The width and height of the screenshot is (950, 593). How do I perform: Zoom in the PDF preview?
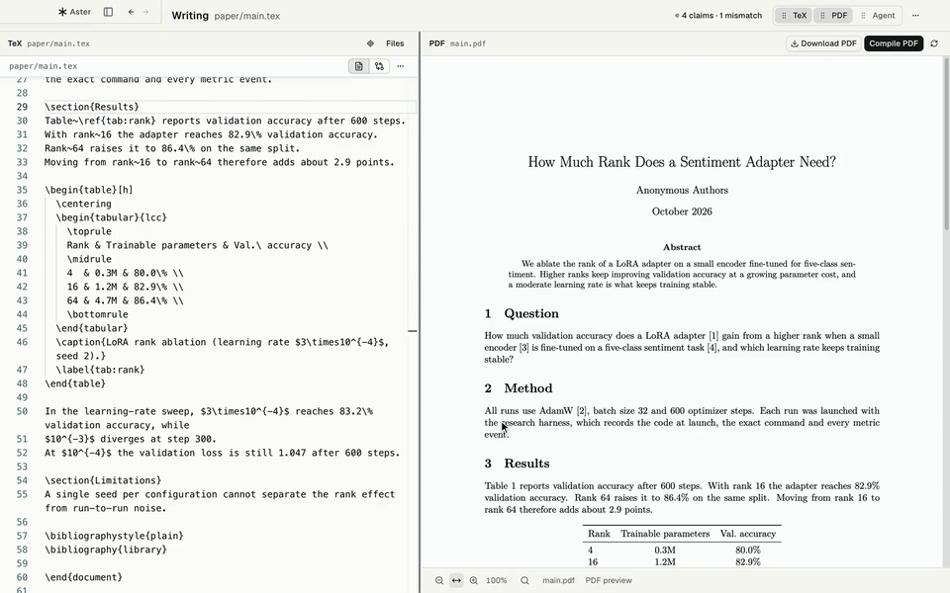pos(474,580)
